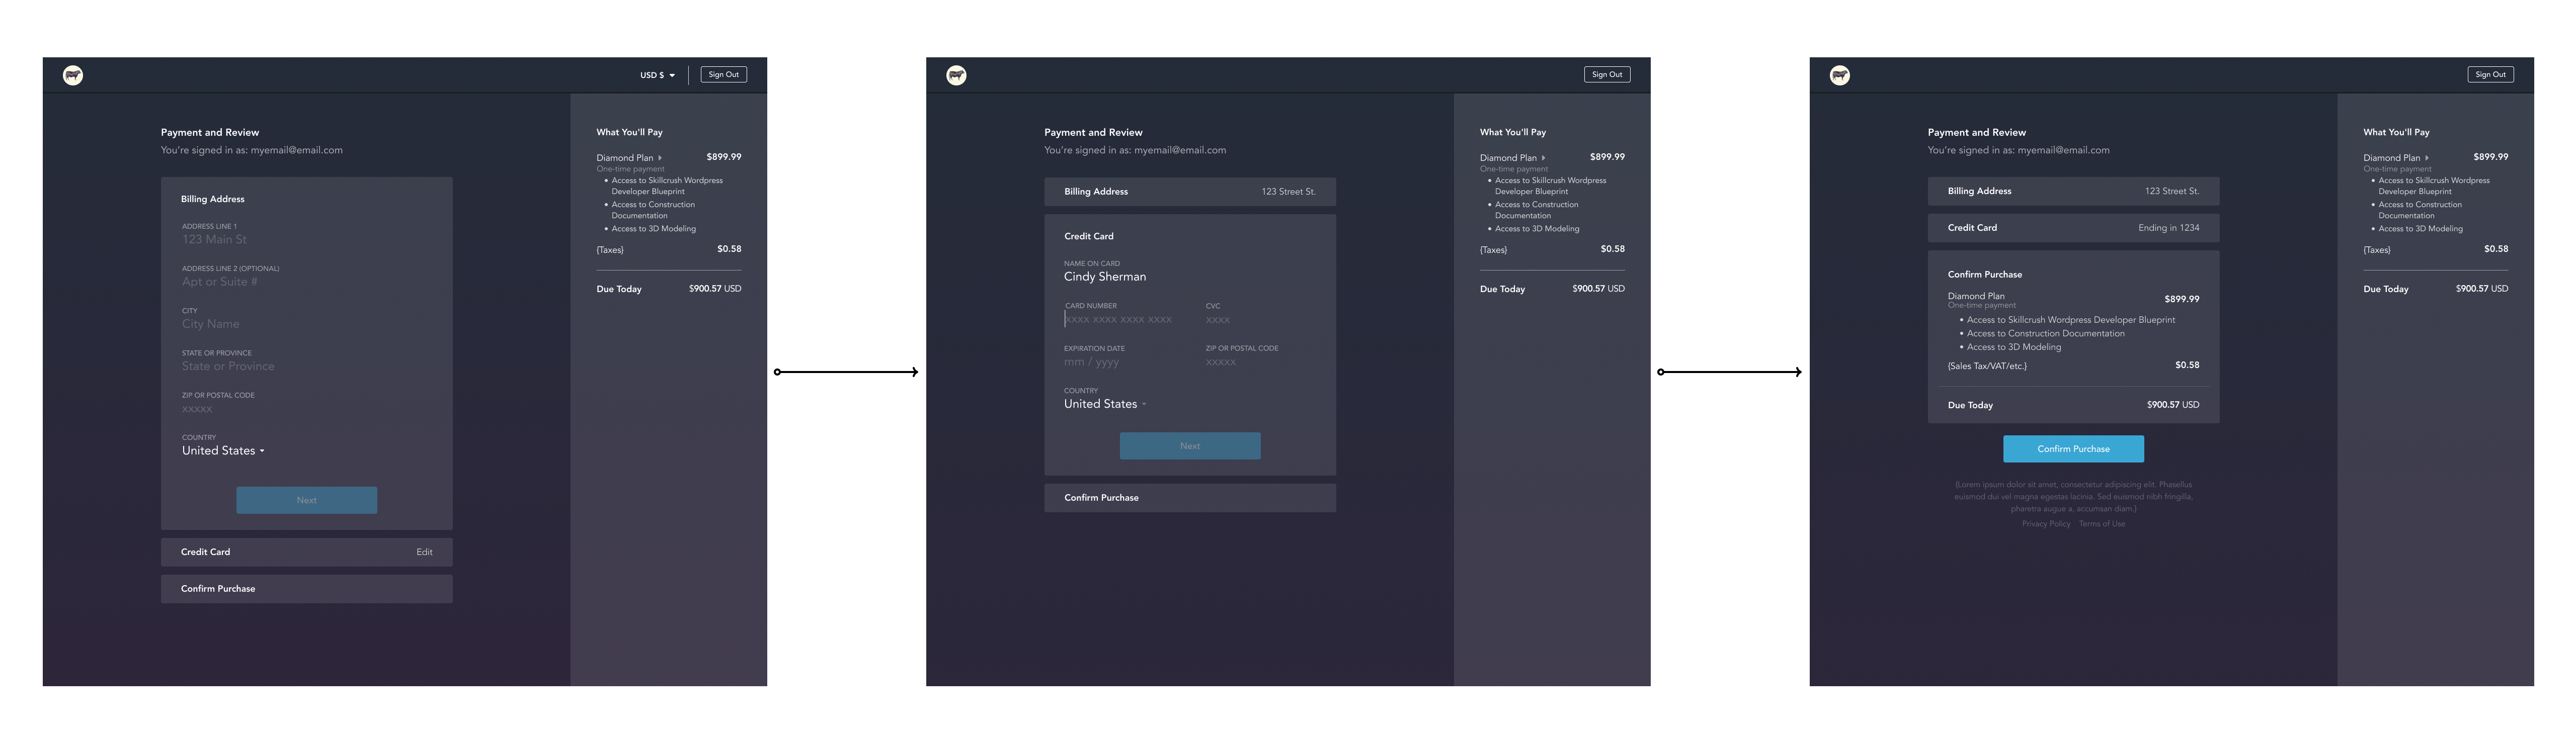Click the logo icon on the confirm purchase screen
The width and height of the screenshot is (2576, 740).
[x=1839, y=75]
